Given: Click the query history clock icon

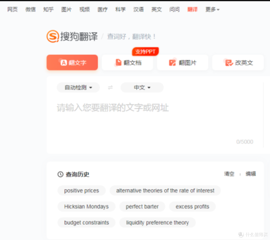Looking at the screenshot, I should (x=60, y=174).
